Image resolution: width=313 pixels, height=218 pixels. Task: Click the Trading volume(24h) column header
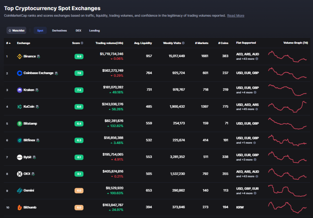[109, 43]
